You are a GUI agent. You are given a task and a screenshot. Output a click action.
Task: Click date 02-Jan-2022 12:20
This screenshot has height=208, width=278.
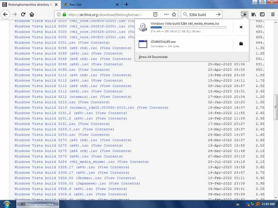pos(226,102)
